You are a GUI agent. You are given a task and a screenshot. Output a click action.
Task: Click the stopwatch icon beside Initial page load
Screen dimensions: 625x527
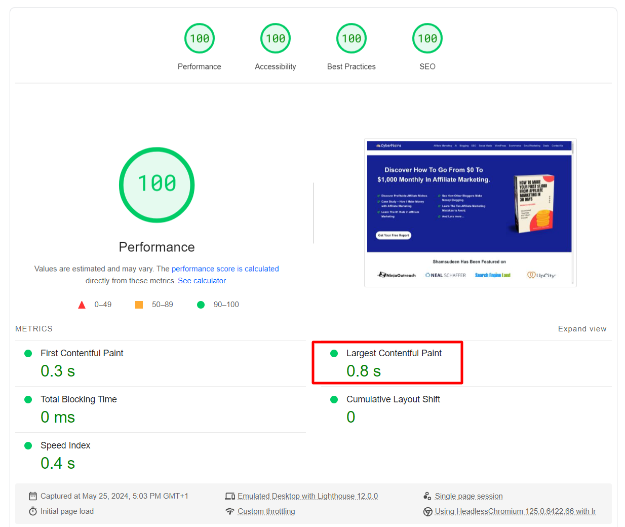point(33,511)
